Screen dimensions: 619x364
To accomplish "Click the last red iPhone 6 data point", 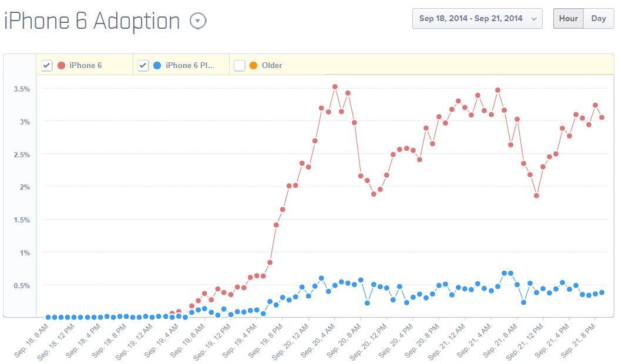I will coord(601,117).
